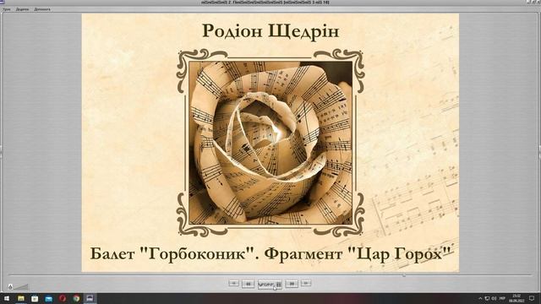Go to the previous slide button
The height and width of the screenshot is (304, 541).
(248, 284)
